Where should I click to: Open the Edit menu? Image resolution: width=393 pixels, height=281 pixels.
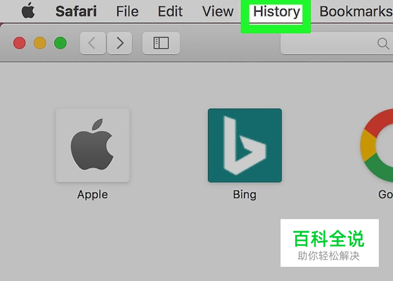[x=170, y=11]
